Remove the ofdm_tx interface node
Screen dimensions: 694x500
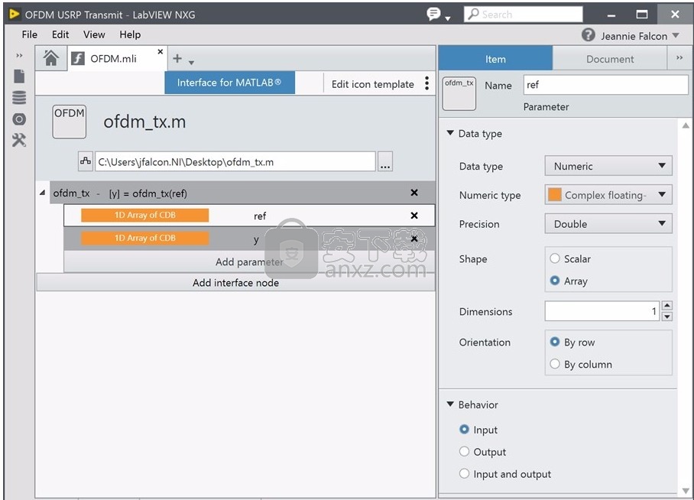coord(414,193)
